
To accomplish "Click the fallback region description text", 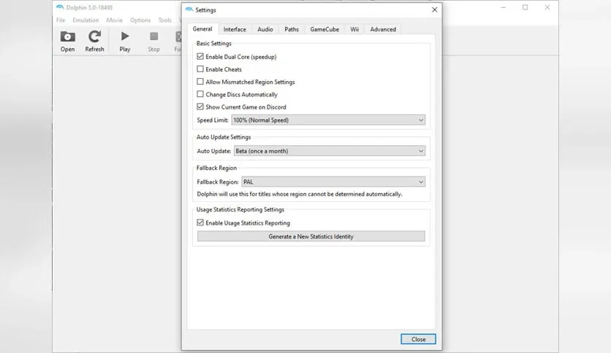I will tap(299, 194).
